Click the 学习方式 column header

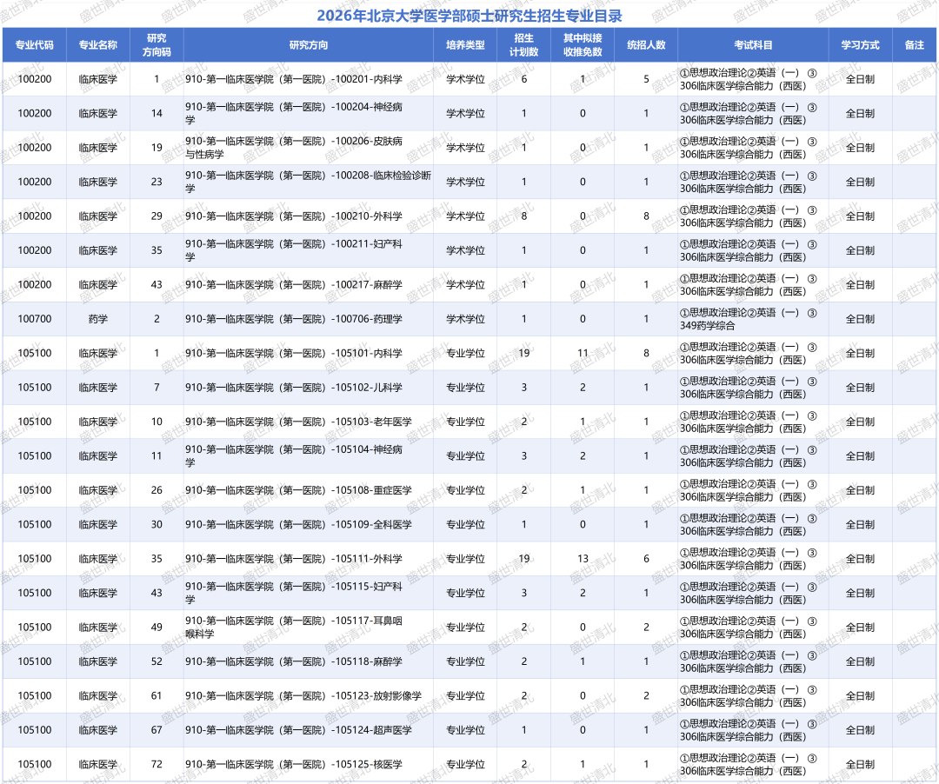861,45
